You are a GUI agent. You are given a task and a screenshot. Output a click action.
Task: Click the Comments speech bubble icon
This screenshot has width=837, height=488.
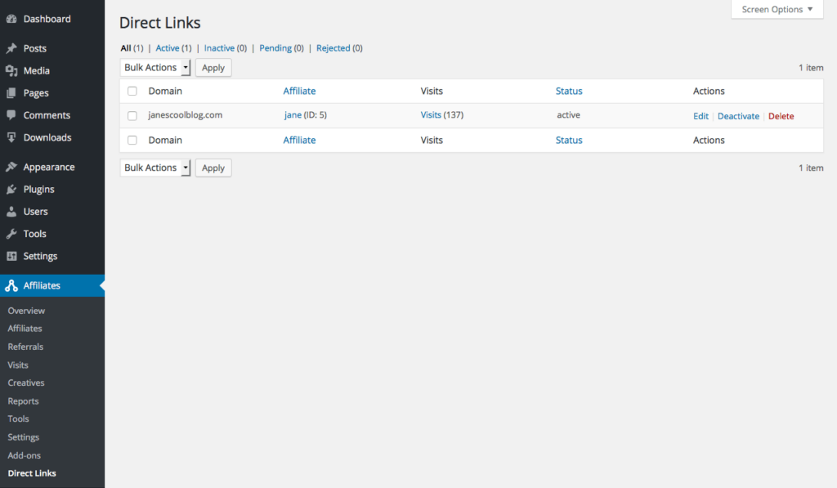[11, 114]
